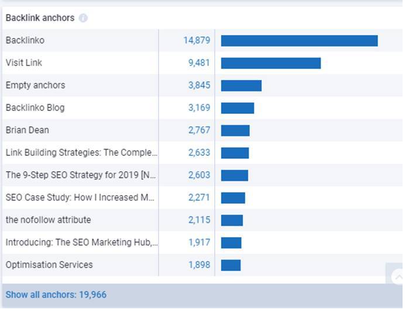Click the Brian Dean anchor label
The height and width of the screenshot is (313, 409).
point(27,130)
